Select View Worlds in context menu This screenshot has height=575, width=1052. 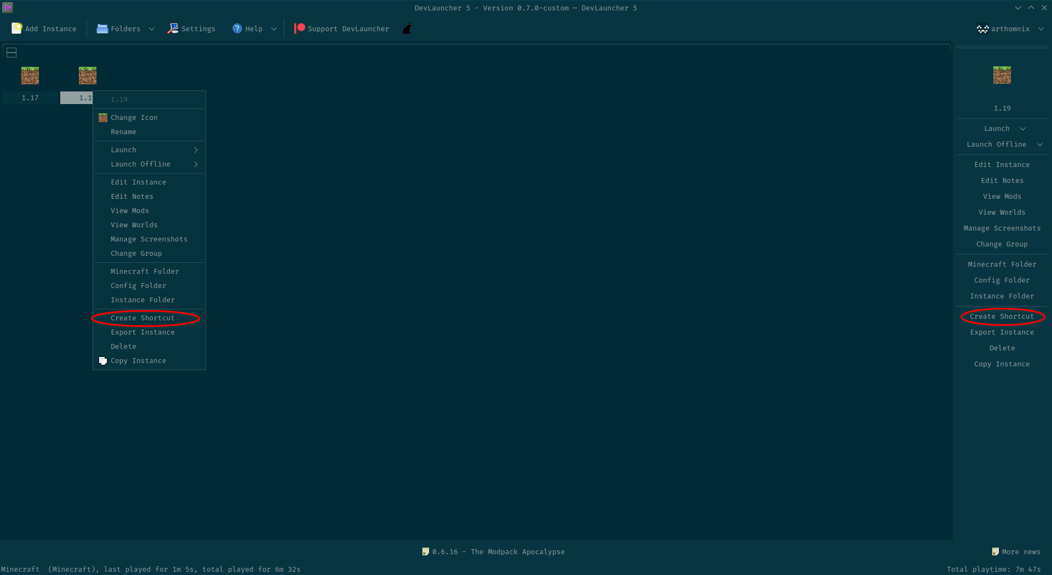(149, 225)
